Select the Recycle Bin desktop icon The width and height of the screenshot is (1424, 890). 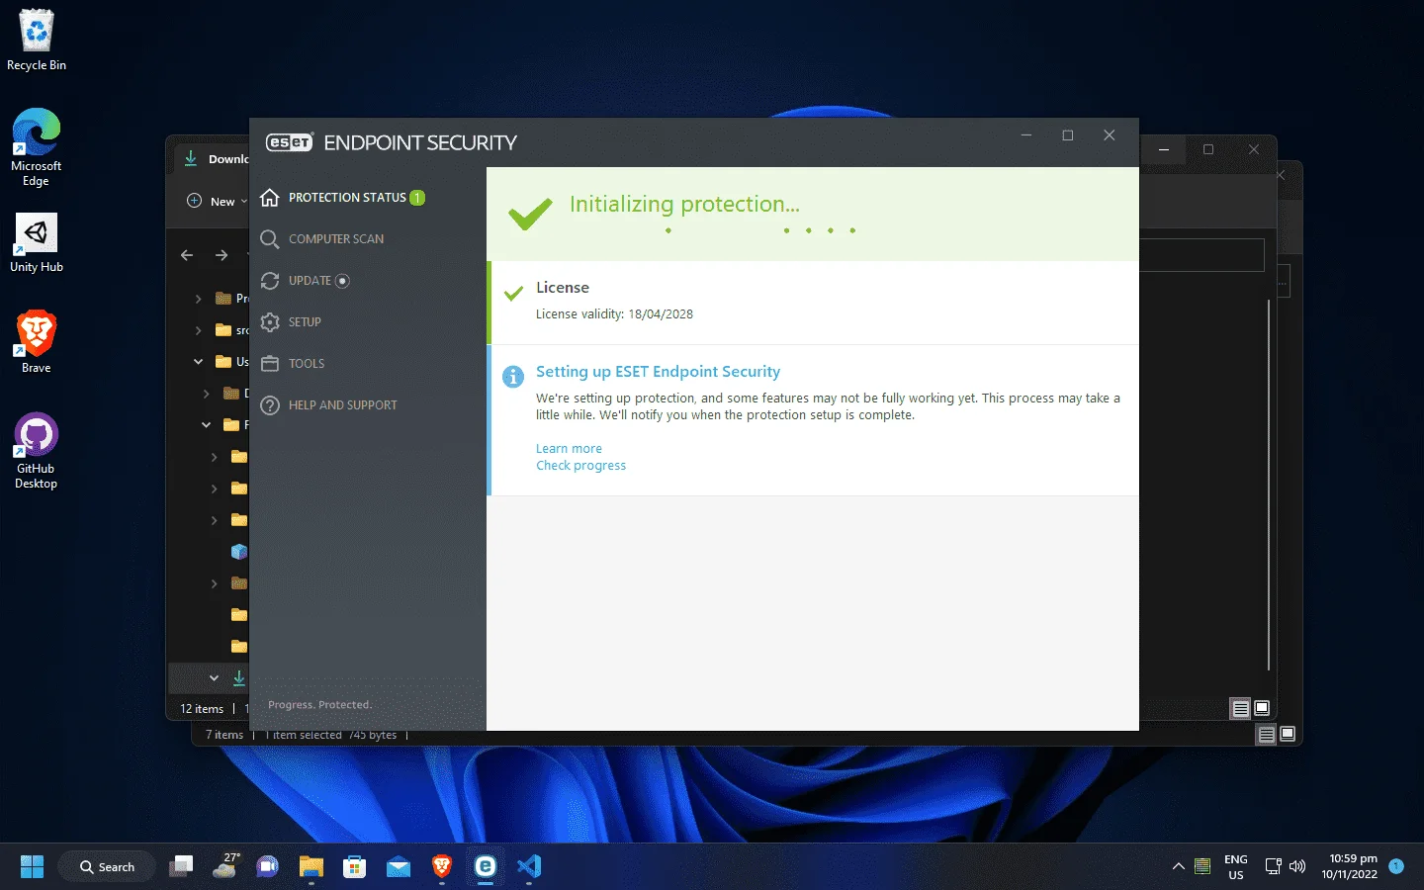37,41
